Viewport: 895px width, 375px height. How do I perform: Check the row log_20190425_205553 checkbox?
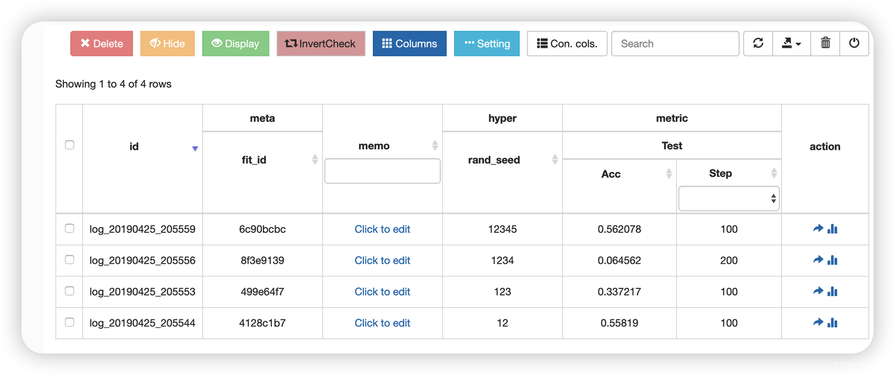(69, 291)
